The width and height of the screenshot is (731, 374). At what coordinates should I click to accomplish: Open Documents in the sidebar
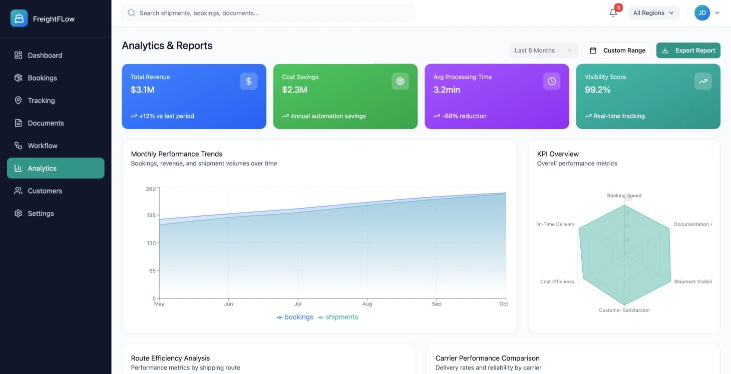coord(46,123)
